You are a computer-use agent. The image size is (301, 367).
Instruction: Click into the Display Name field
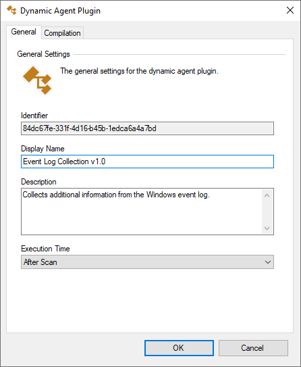point(147,162)
